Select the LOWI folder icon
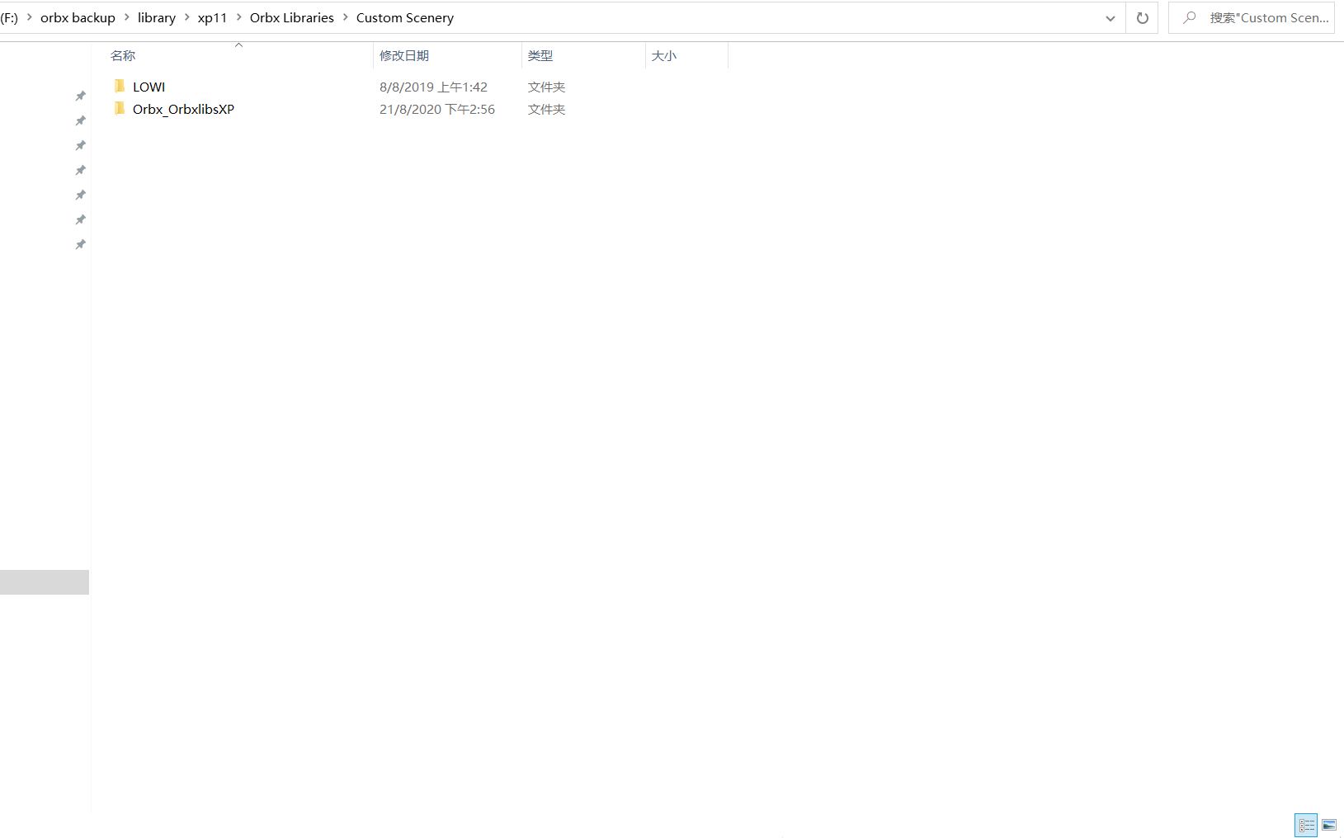The image size is (1344, 838). 120,87
